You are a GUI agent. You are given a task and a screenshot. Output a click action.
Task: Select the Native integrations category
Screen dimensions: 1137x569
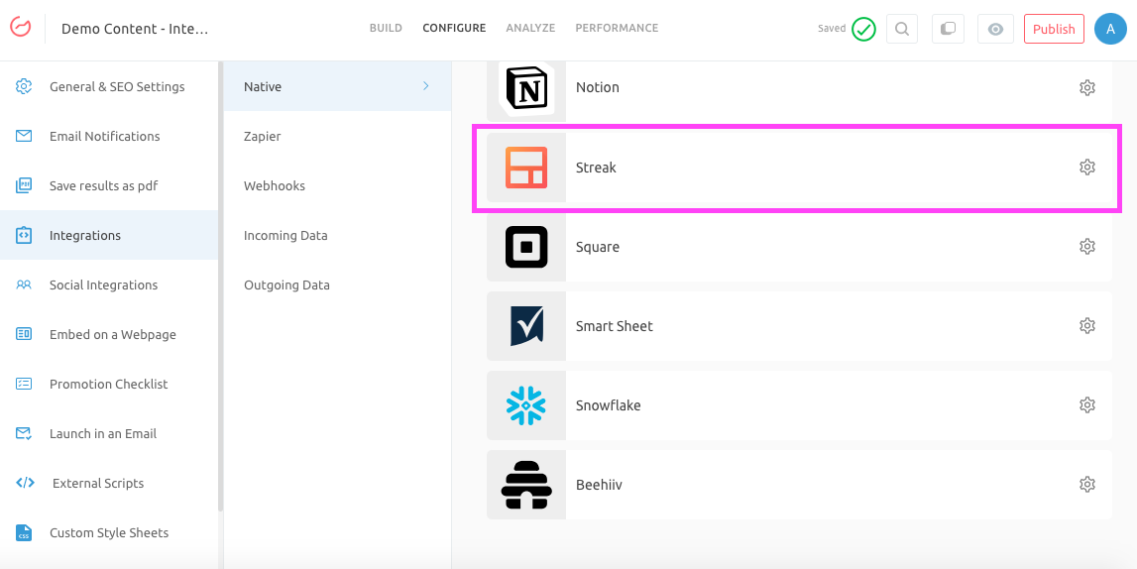pyautogui.click(x=337, y=86)
